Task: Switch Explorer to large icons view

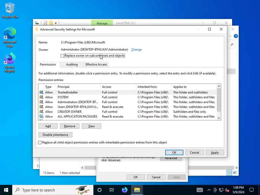Action: 235,173
